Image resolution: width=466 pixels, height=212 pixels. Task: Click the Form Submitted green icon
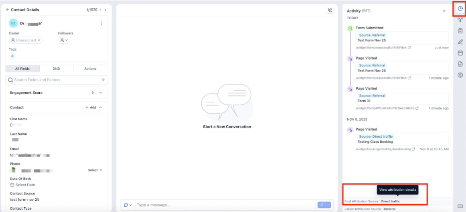tap(350, 28)
